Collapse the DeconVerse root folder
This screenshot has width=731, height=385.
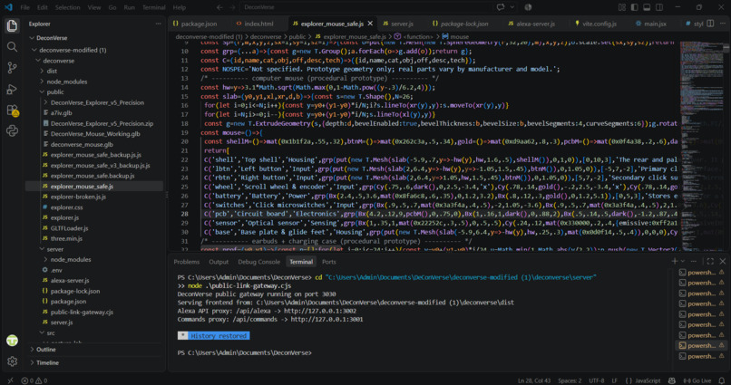[31, 38]
